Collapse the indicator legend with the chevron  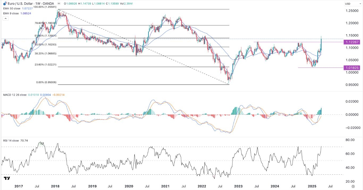(5, 19)
